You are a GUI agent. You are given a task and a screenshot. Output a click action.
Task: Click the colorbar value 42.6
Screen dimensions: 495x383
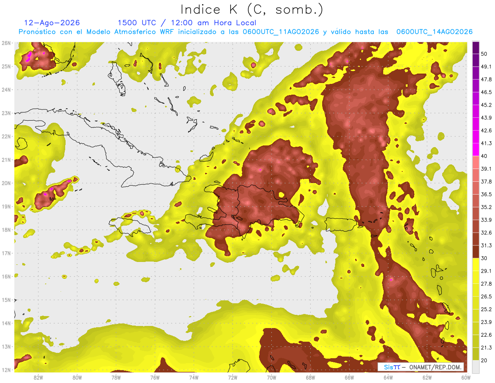click(486, 131)
